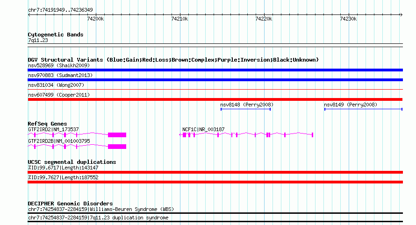
Task: Select variant label nsv831034 (Wong2007)
Action: [x=56, y=85]
